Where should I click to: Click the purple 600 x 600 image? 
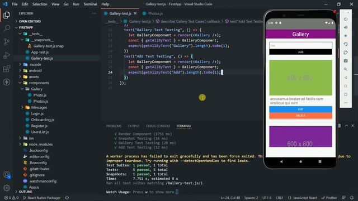[300, 136]
